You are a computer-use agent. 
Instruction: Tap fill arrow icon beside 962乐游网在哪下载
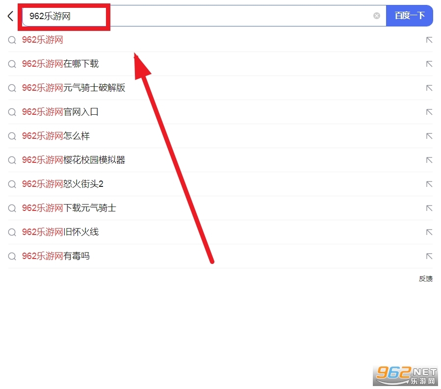click(429, 64)
